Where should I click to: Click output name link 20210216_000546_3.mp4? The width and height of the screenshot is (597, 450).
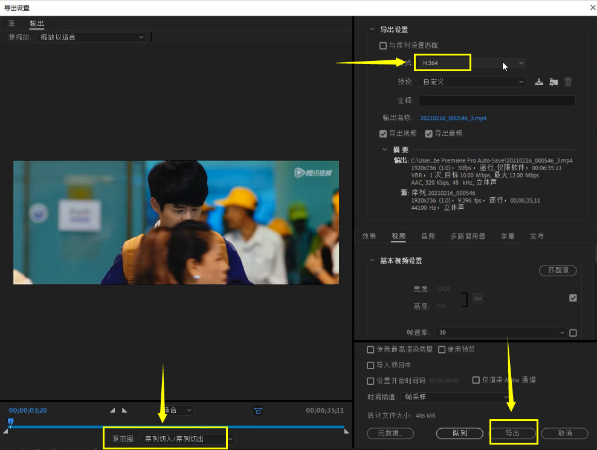453,118
